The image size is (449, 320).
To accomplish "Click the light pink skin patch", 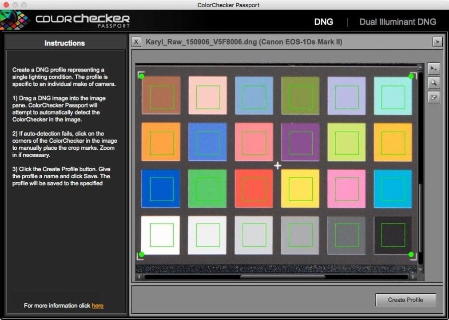I will 207,96.
